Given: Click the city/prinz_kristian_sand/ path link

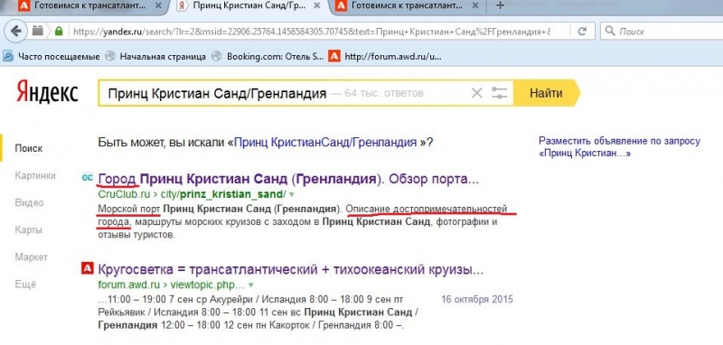Looking at the screenshot, I should coord(223,193).
